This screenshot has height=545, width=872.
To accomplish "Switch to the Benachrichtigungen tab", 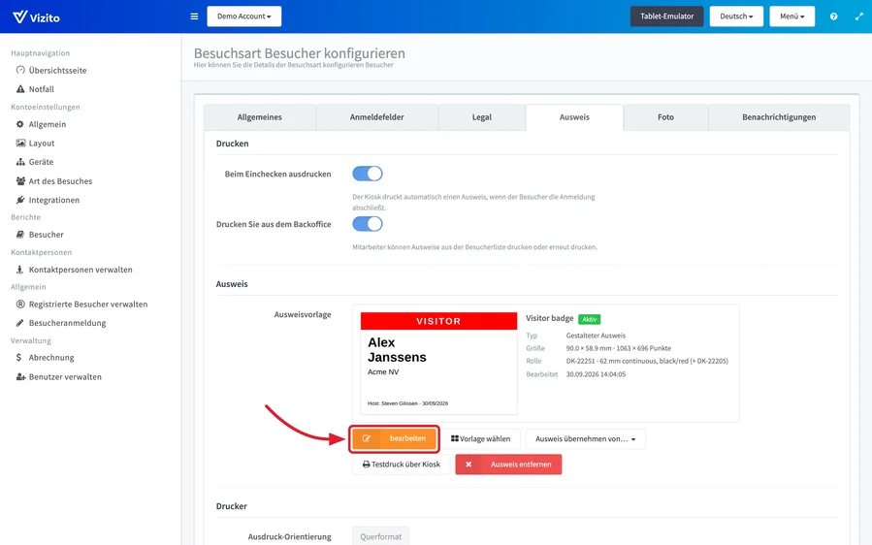I will click(x=779, y=117).
